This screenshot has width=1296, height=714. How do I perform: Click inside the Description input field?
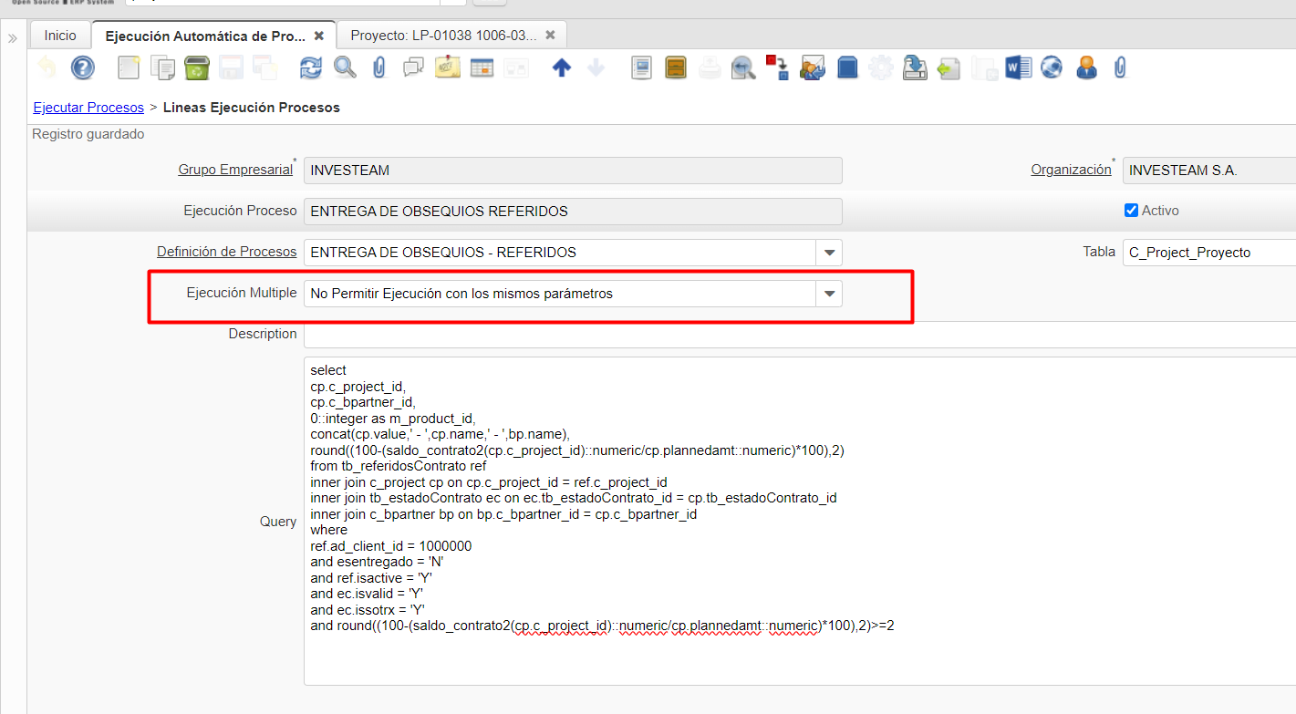793,335
